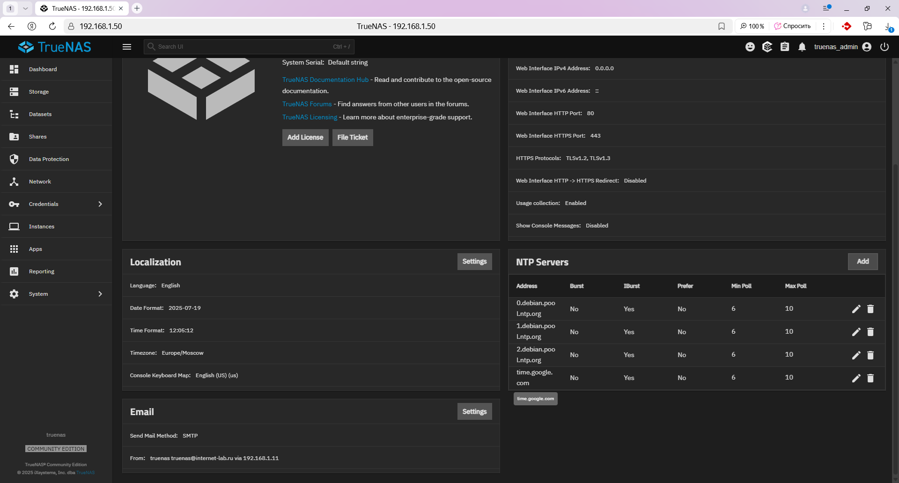Viewport: 899px width, 483px height.
Task: Delete the time.google.com NTP server
Action: (x=870, y=378)
